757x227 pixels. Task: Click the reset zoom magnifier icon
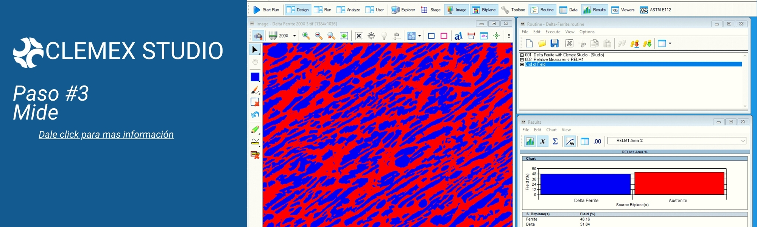331,36
